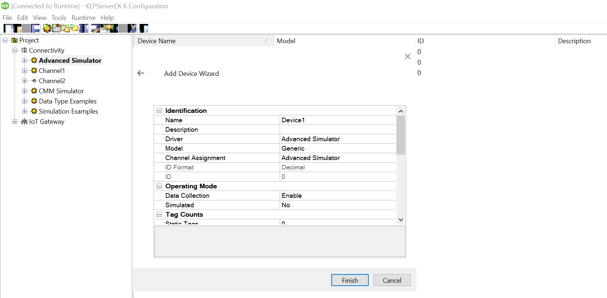This screenshot has height=298, width=607.
Task: Select the Data Collection Enable value
Action: point(338,196)
